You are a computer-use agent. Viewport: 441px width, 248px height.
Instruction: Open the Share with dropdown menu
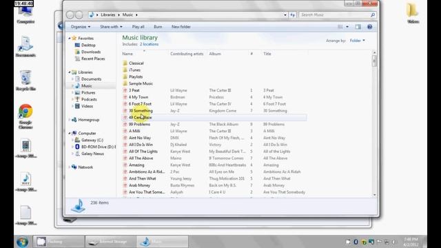point(111,27)
